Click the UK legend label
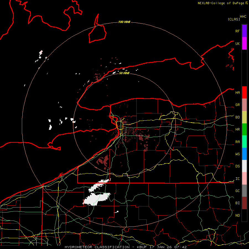Image resolution: width=249 pixels, height=249 pixels. (238, 43)
